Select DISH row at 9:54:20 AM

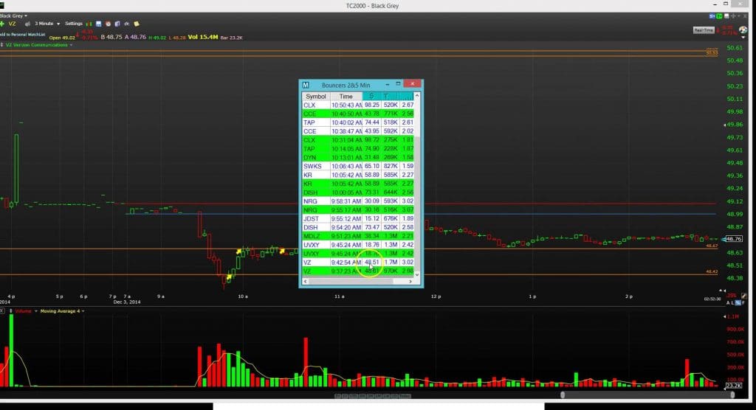(x=358, y=227)
